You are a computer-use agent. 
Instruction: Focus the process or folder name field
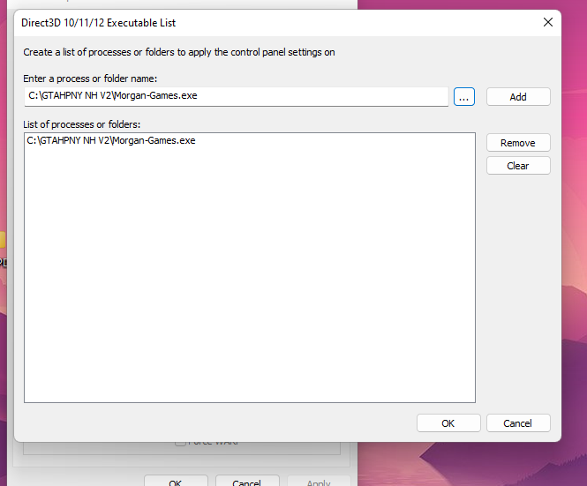(x=237, y=96)
